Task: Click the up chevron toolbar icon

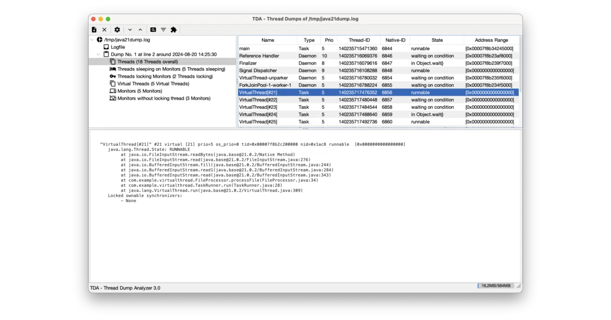Action: (x=141, y=30)
